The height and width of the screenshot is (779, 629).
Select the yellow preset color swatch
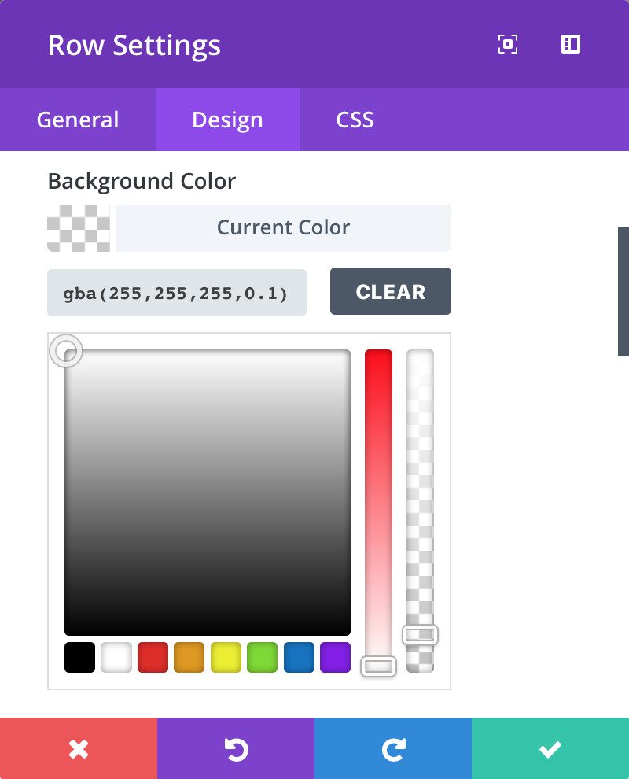coord(226,657)
